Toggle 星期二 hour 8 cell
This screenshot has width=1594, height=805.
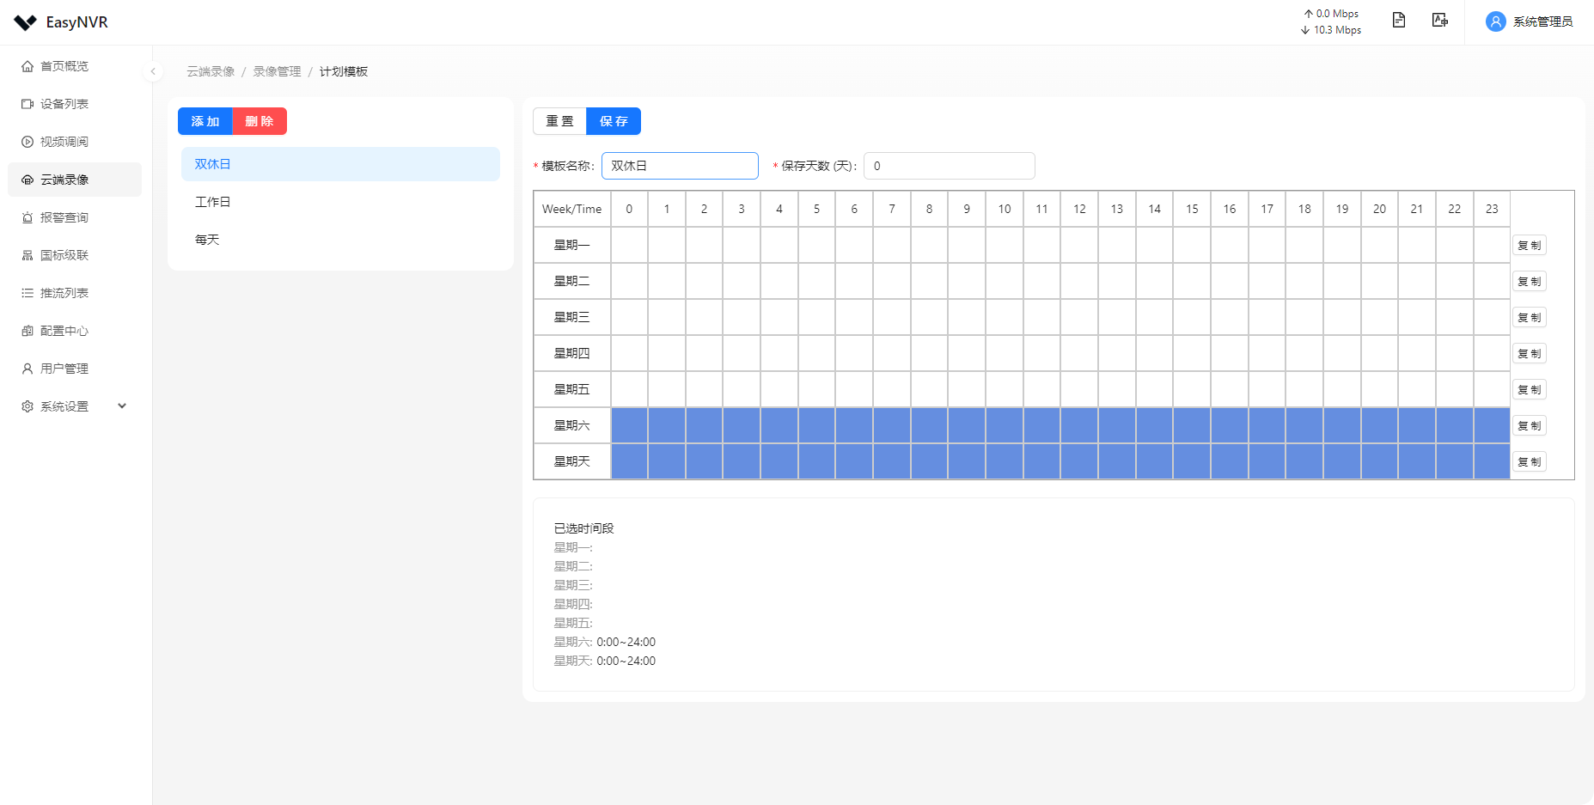929,281
